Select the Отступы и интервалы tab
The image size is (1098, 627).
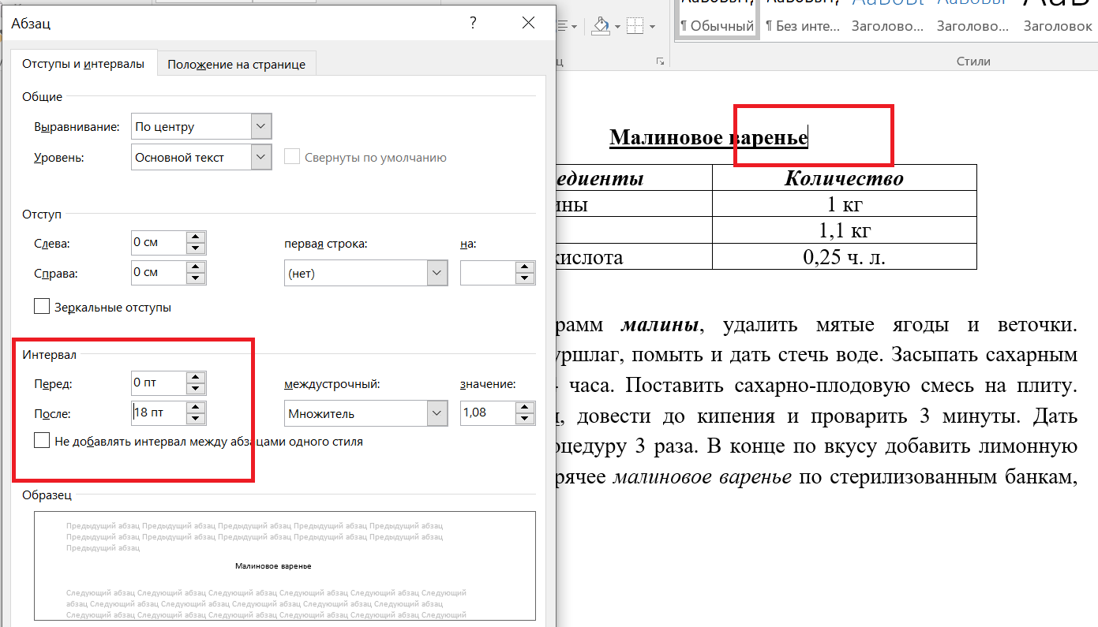(x=83, y=64)
